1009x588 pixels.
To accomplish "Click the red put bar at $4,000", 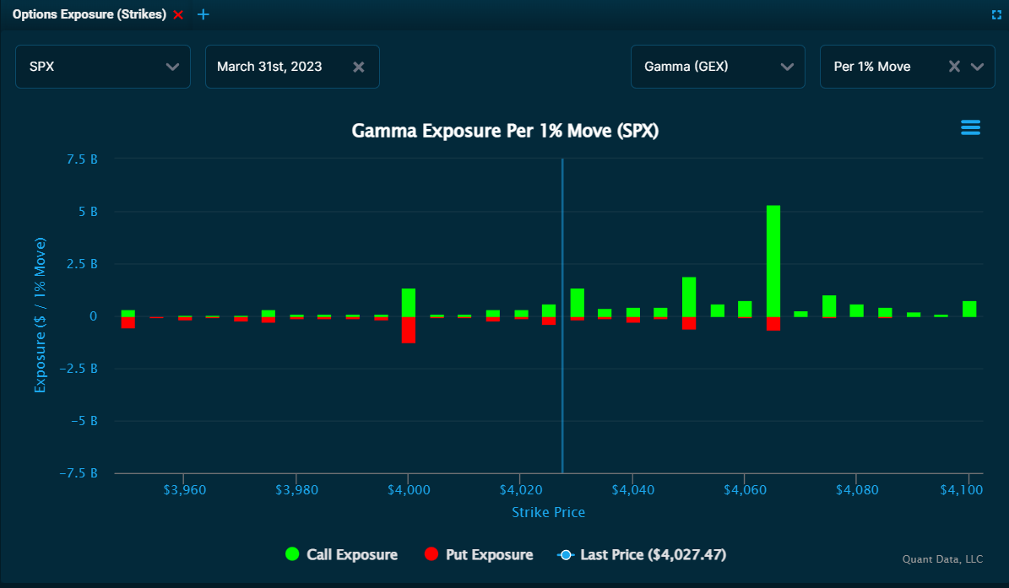I will (409, 330).
